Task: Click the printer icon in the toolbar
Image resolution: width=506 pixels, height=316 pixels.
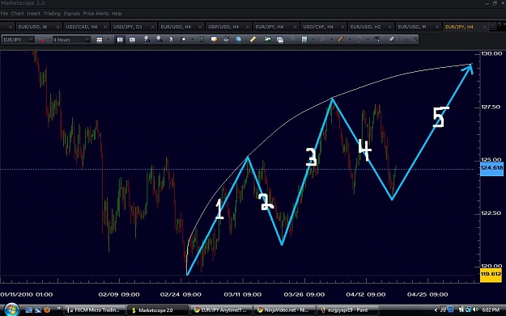Action: point(226,40)
